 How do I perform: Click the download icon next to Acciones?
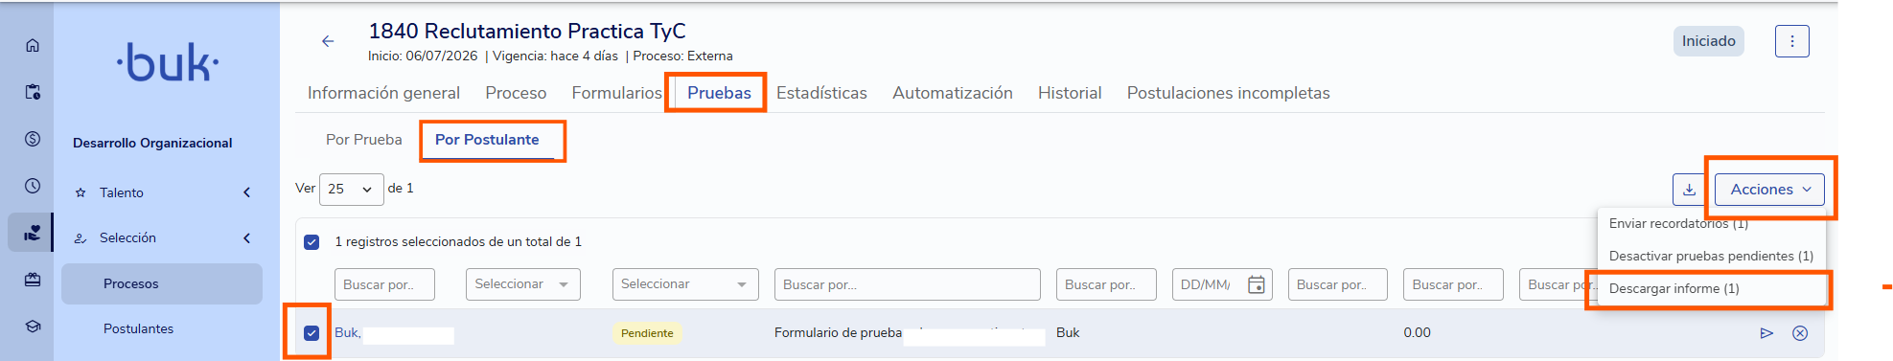point(1689,190)
